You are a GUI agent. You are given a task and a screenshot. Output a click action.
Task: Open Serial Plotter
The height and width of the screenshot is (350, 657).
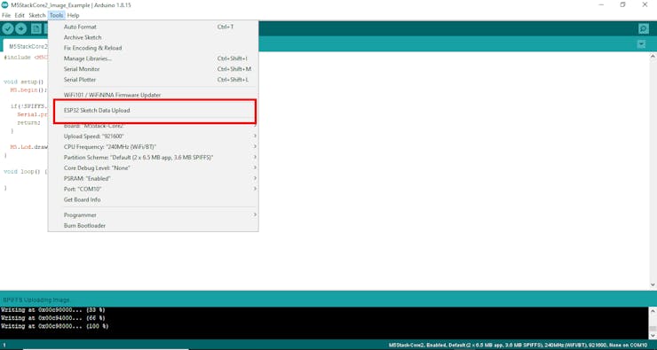click(154, 80)
